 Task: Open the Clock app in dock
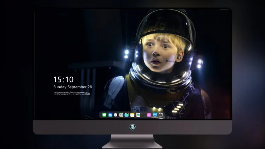tap(116, 115)
